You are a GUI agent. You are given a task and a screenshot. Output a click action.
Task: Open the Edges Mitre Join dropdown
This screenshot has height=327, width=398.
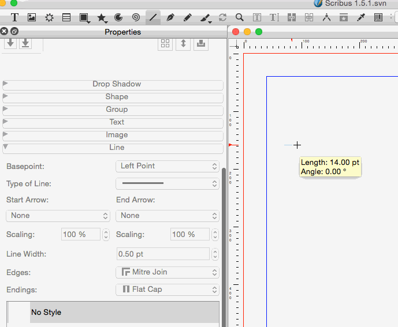click(167, 272)
